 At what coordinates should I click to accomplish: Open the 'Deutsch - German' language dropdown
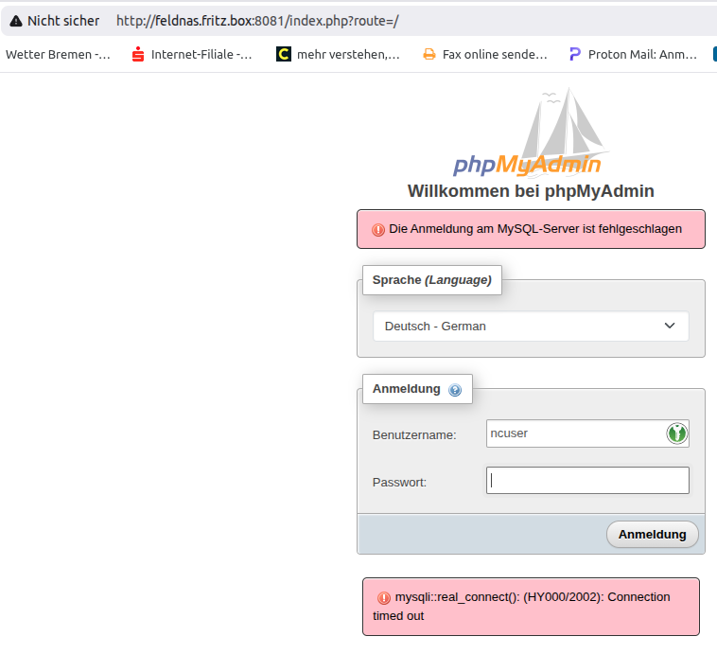point(531,326)
